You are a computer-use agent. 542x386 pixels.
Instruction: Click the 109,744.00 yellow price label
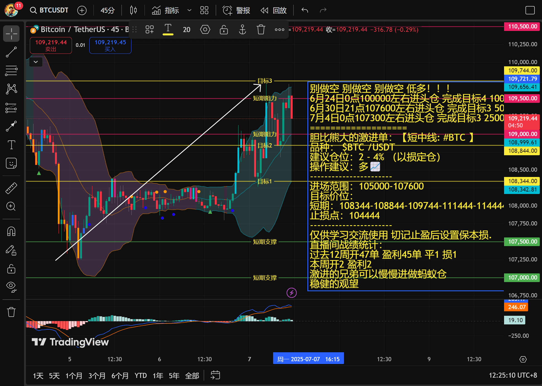tap(522, 71)
